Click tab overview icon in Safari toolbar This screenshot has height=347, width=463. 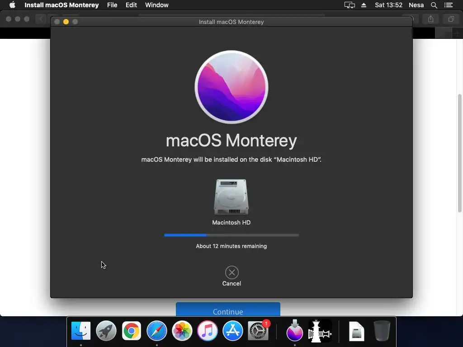[451, 19]
